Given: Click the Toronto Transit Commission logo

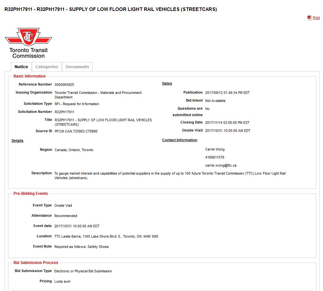Looking at the screenshot, I should coord(28,43).
